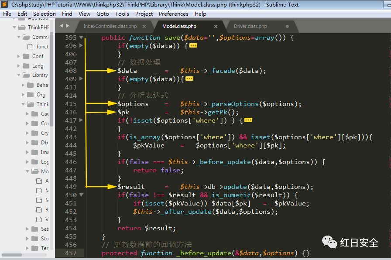Expand folded code marker on line 396
The width and height of the screenshot is (391, 260).
click(x=193, y=46)
